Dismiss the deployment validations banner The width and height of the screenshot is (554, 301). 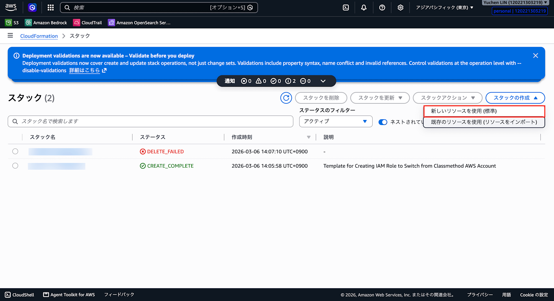click(535, 56)
